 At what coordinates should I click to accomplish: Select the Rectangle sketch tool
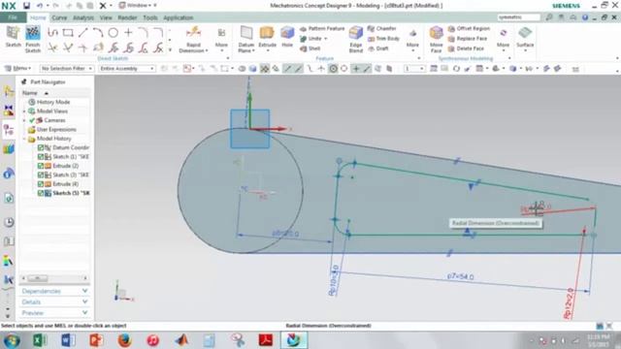[x=68, y=33]
